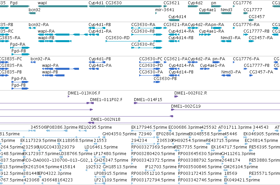The height and width of the screenshot is (185, 280).
Task: Select protein CG3630-PC
Action: point(151,59)
